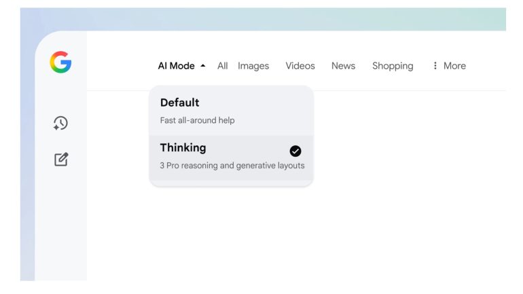Click '3 Pro reasoning and generative layouts' text
The height and width of the screenshot is (294, 523).
click(232, 165)
